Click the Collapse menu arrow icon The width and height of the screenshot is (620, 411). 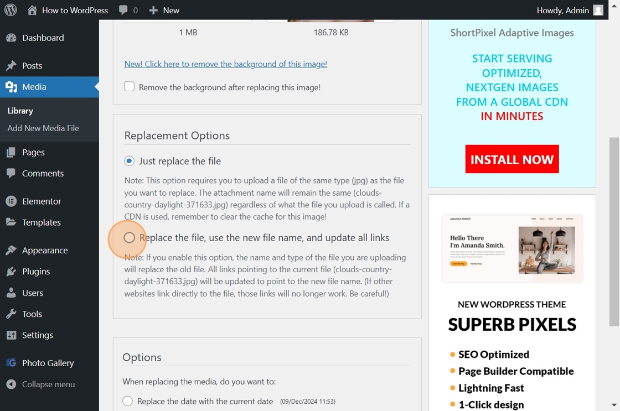[11, 384]
